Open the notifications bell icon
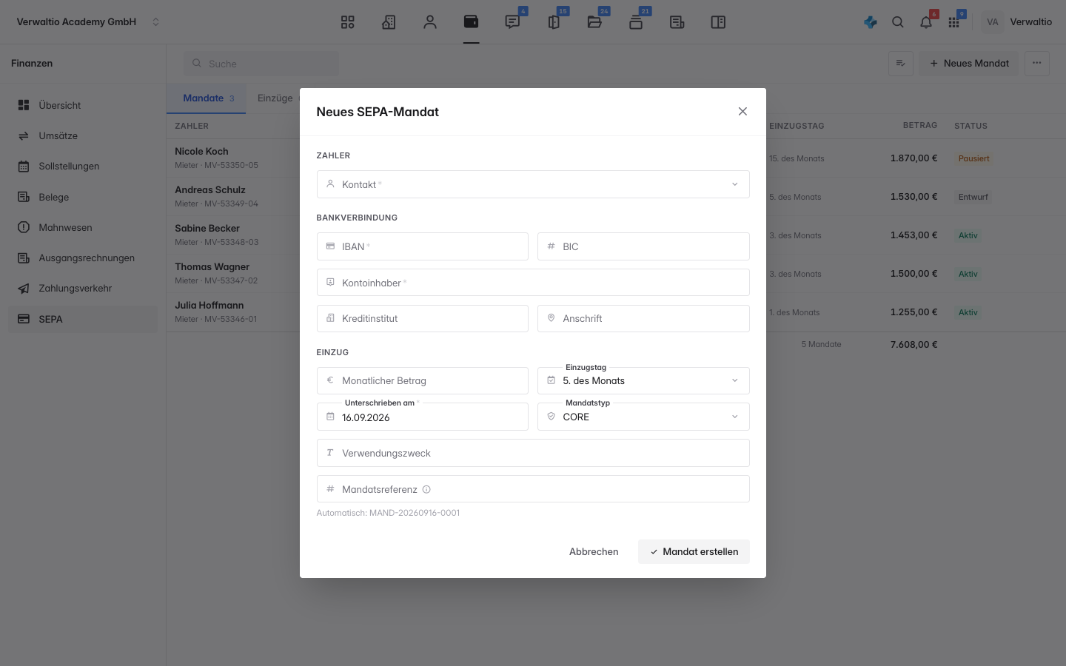This screenshot has height=666, width=1066. [926, 22]
